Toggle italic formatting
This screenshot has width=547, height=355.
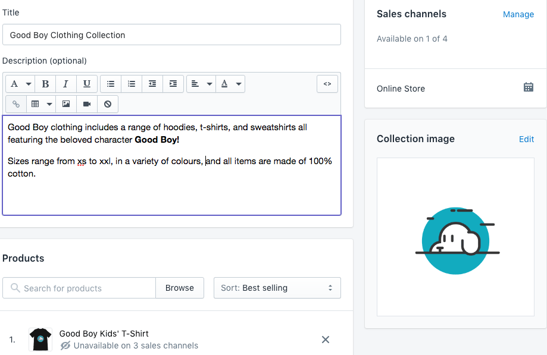click(66, 83)
